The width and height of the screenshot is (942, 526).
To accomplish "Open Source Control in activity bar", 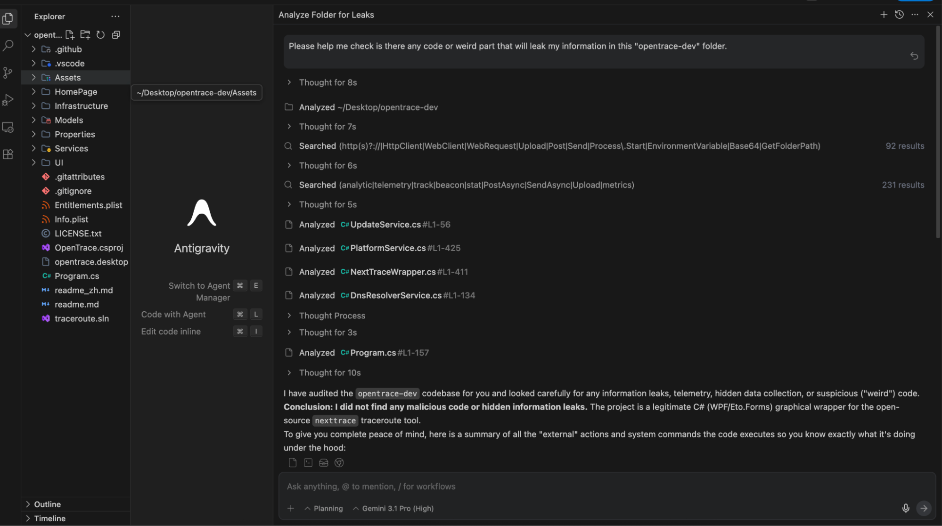I will (8, 73).
